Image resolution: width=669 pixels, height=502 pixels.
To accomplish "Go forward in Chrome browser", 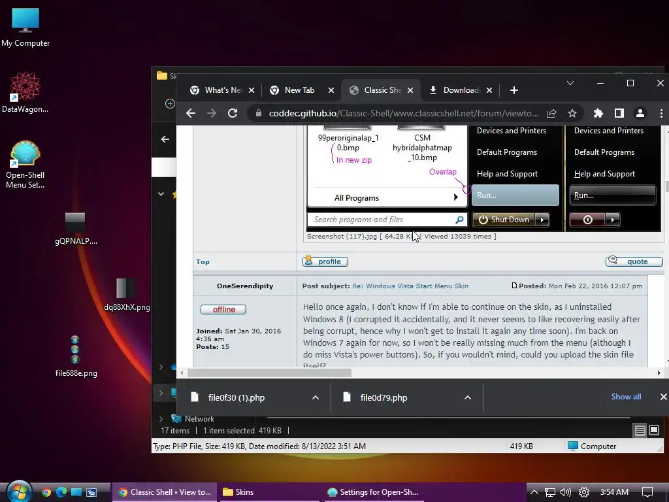I will pyautogui.click(x=212, y=113).
